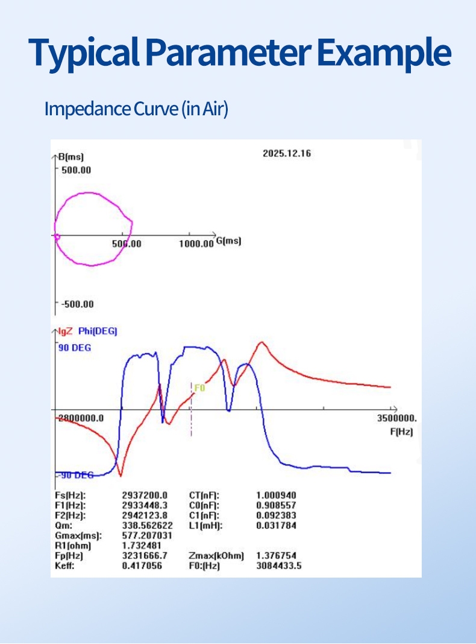Click the Gmax(ms): parameter label
476x644 pixels.
coord(78,535)
